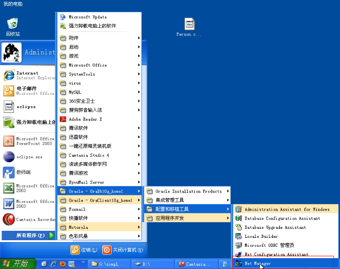Select the 配置和移植工具 submenu
Viewport: 340px width, 269px height.
188,209
